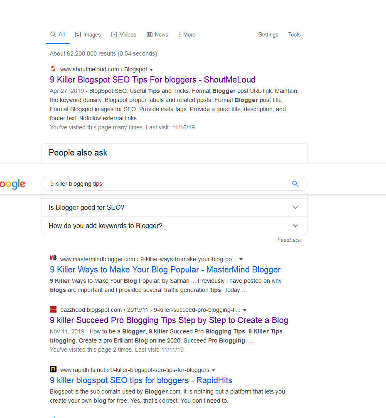This screenshot has height=418, width=386.
Task: Click the Google logo
Action: point(12,184)
